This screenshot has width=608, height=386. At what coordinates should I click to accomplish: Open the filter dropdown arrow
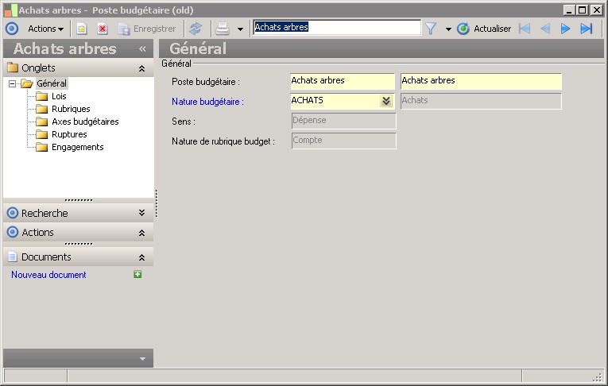click(448, 29)
